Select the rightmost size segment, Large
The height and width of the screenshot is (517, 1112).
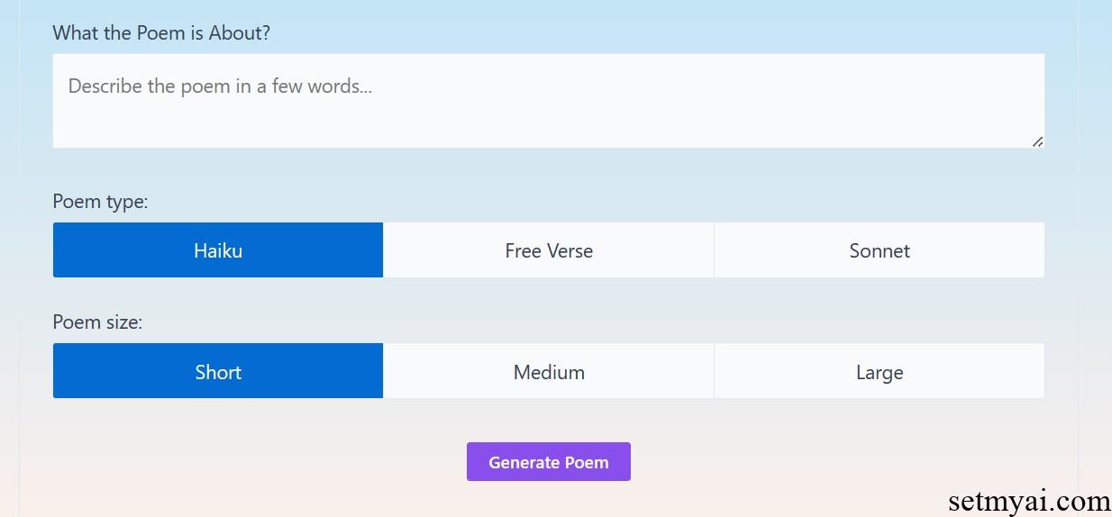[880, 371]
